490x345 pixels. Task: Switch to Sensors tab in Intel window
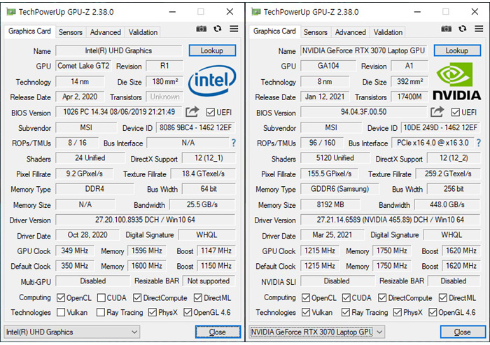(71, 32)
